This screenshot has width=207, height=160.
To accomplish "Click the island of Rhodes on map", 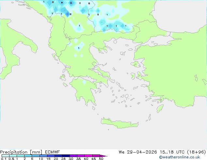I will [160, 108].
